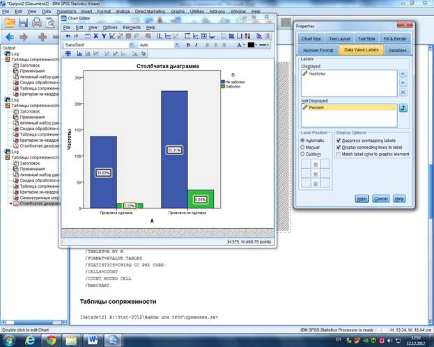Undo last action in Chart Editor
The image size is (434, 347).
[68, 36]
